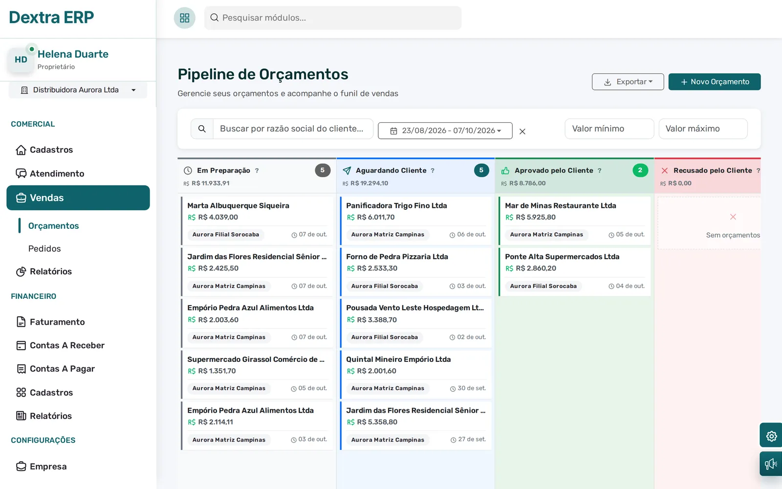
Task: Select the Orçamentos submenu item
Action: click(x=54, y=226)
